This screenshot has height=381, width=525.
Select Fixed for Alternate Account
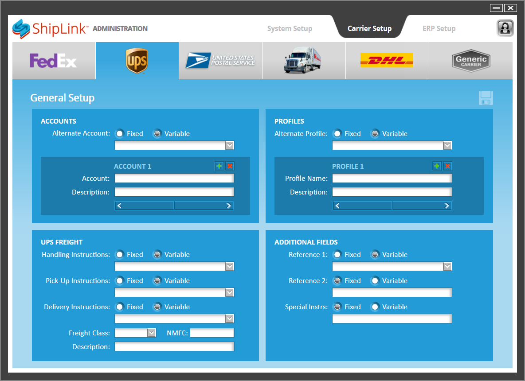pyautogui.click(x=120, y=134)
